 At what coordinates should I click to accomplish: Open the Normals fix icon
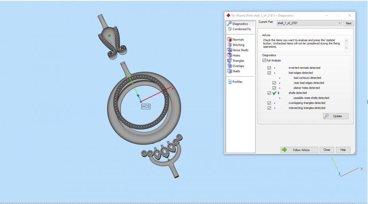point(229,39)
